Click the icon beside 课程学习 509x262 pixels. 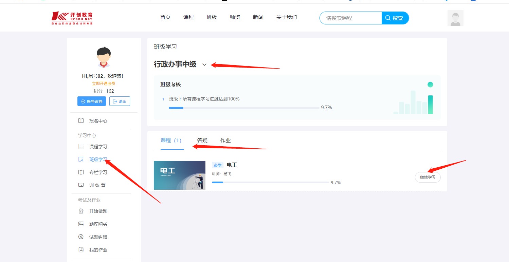point(81,147)
